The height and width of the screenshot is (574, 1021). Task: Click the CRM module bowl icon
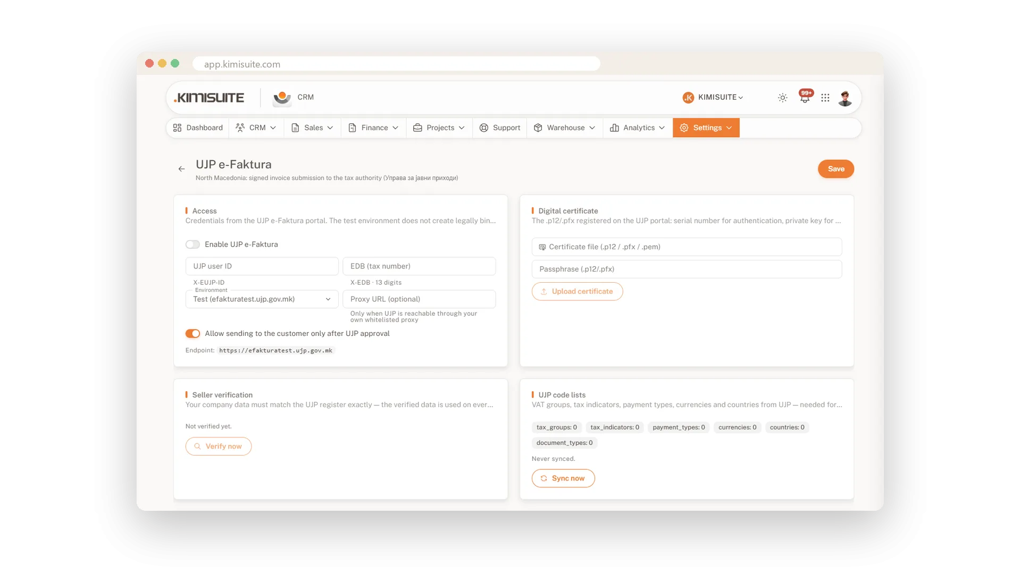coord(282,98)
